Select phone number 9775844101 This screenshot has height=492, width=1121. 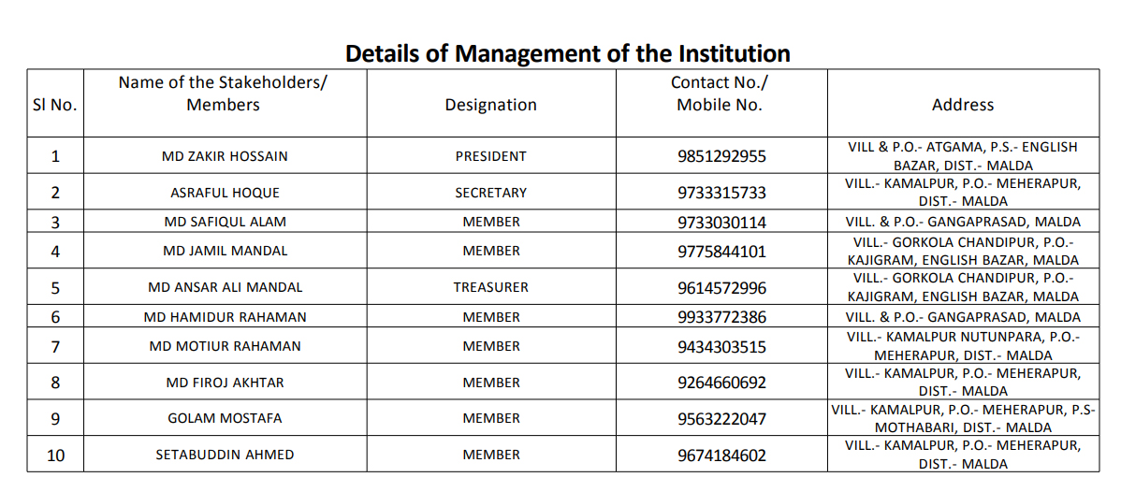point(721,252)
